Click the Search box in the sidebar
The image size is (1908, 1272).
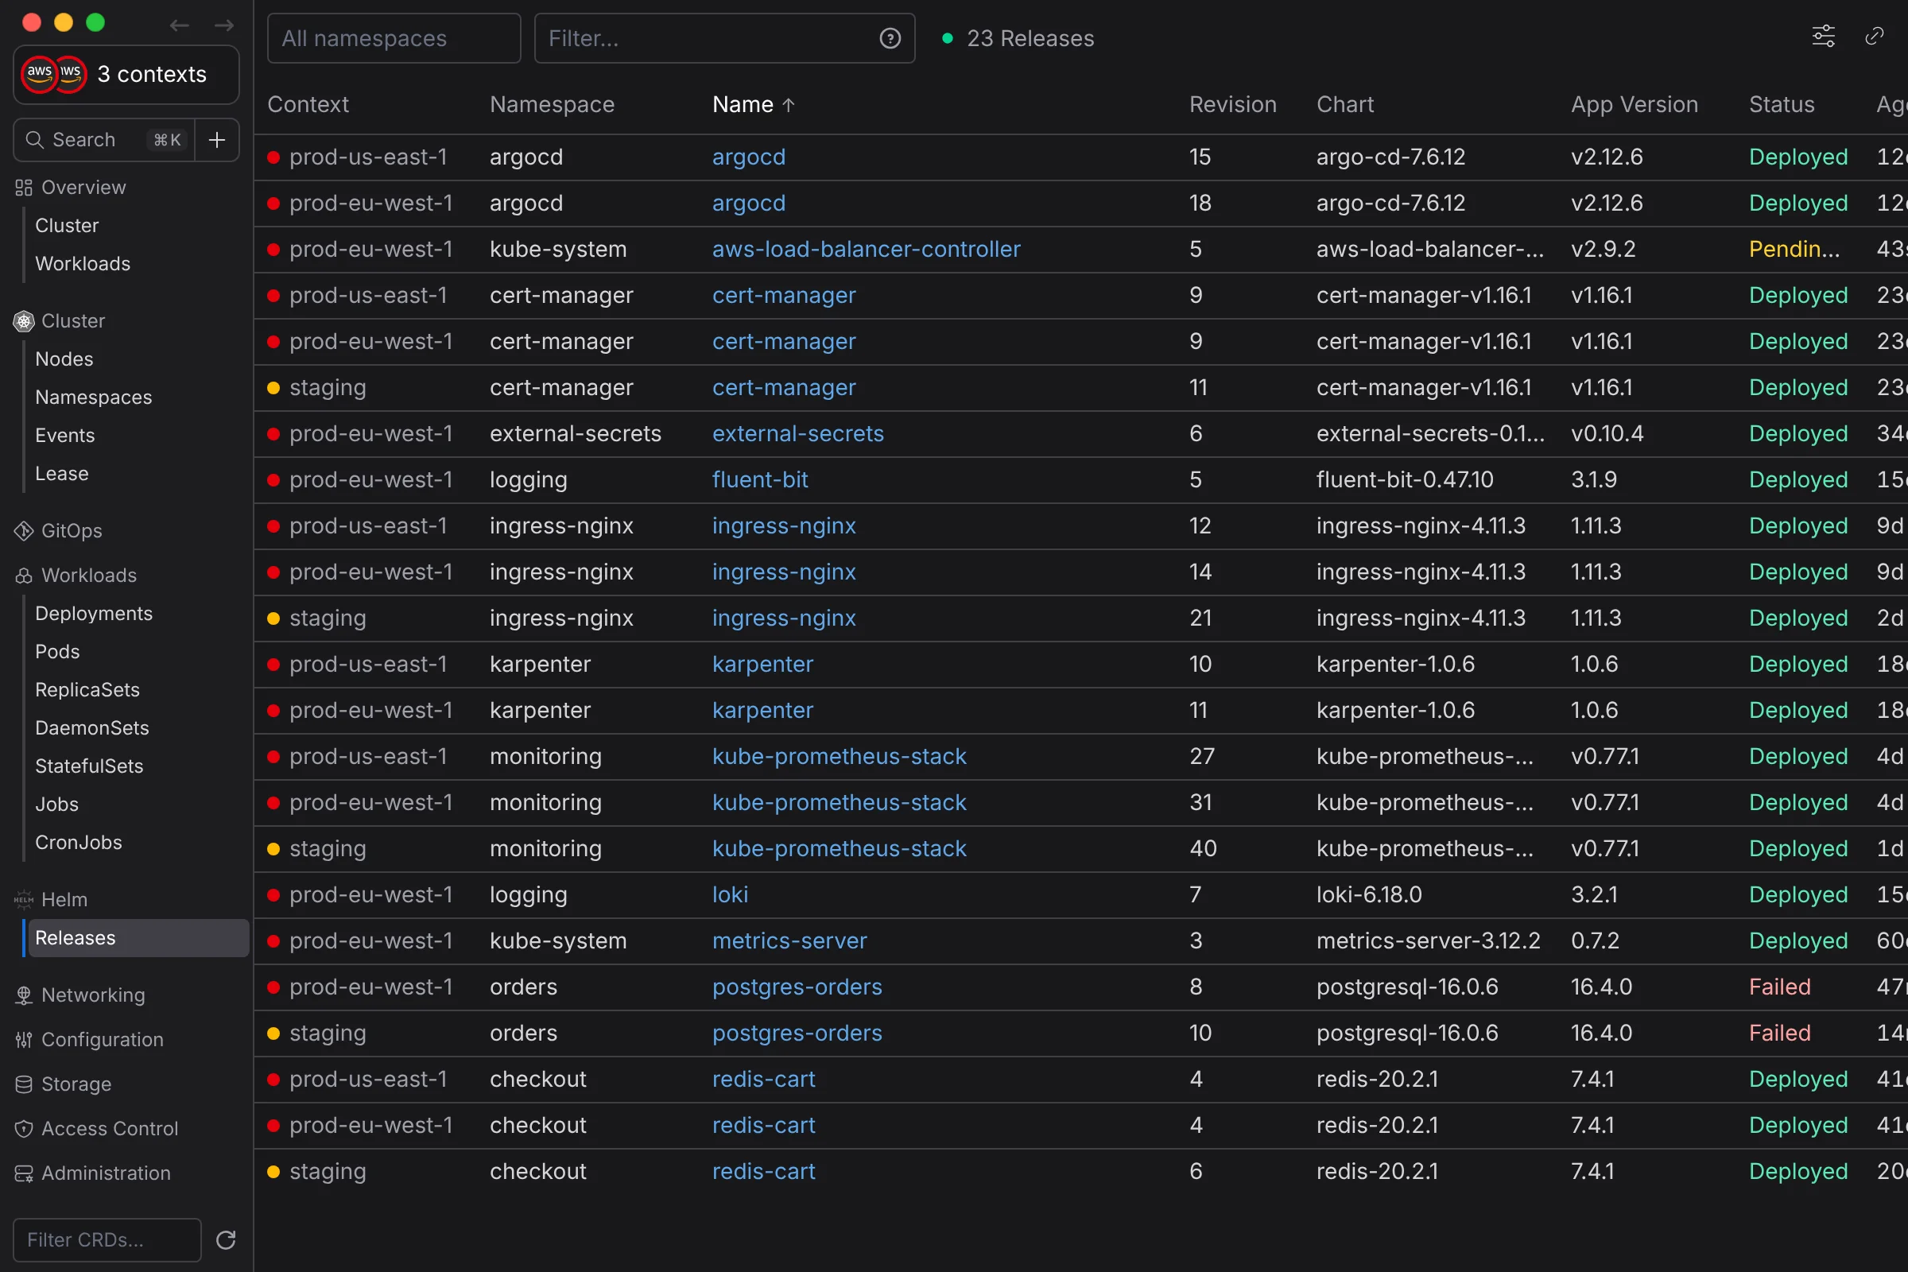pyautogui.click(x=104, y=140)
